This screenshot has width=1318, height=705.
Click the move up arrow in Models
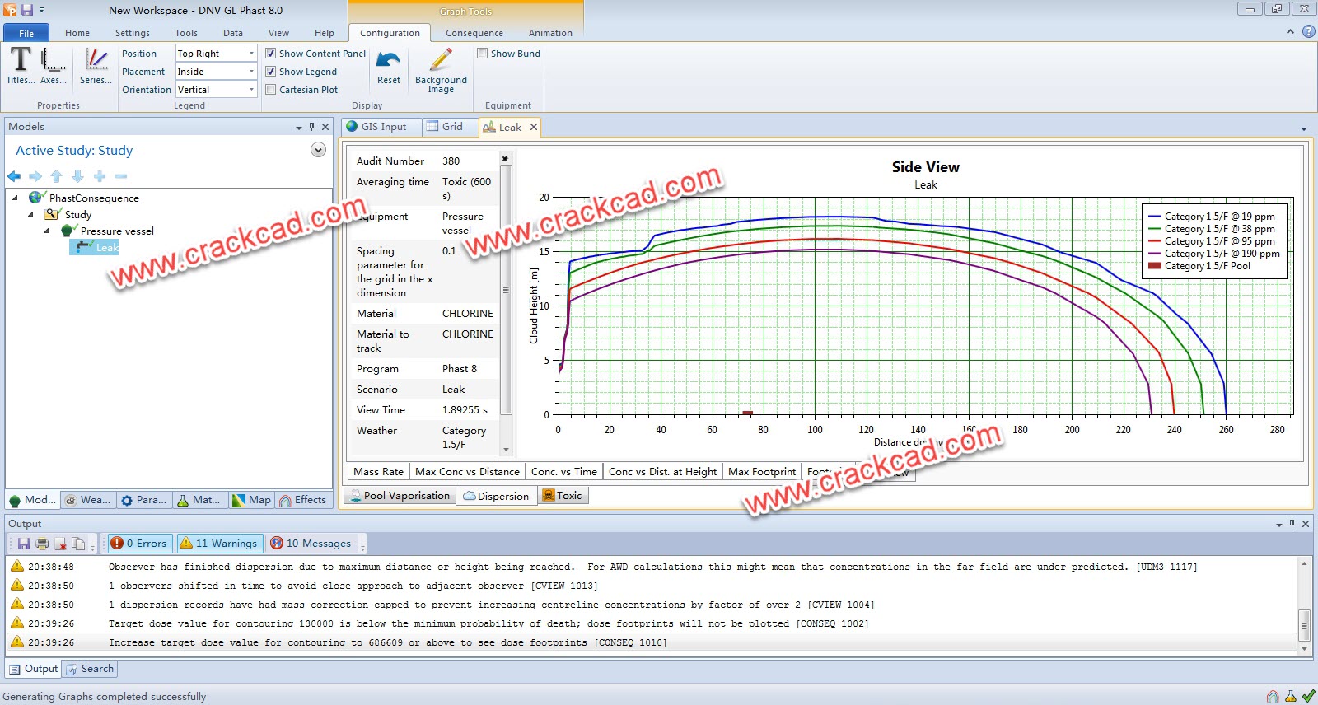coord(57,176)
